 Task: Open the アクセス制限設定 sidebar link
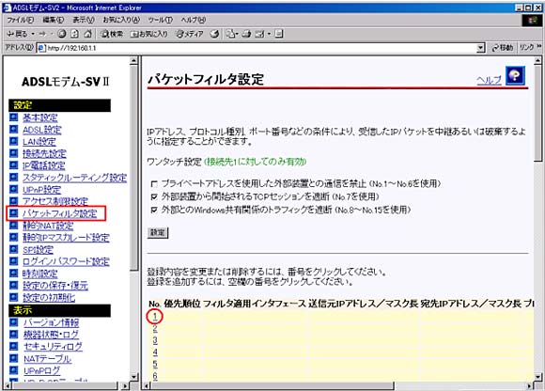point(55,201)
